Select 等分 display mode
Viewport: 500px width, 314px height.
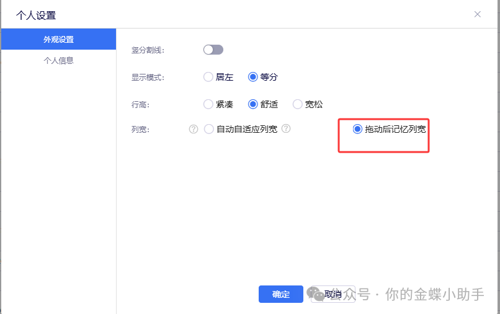tap(253, 78)
